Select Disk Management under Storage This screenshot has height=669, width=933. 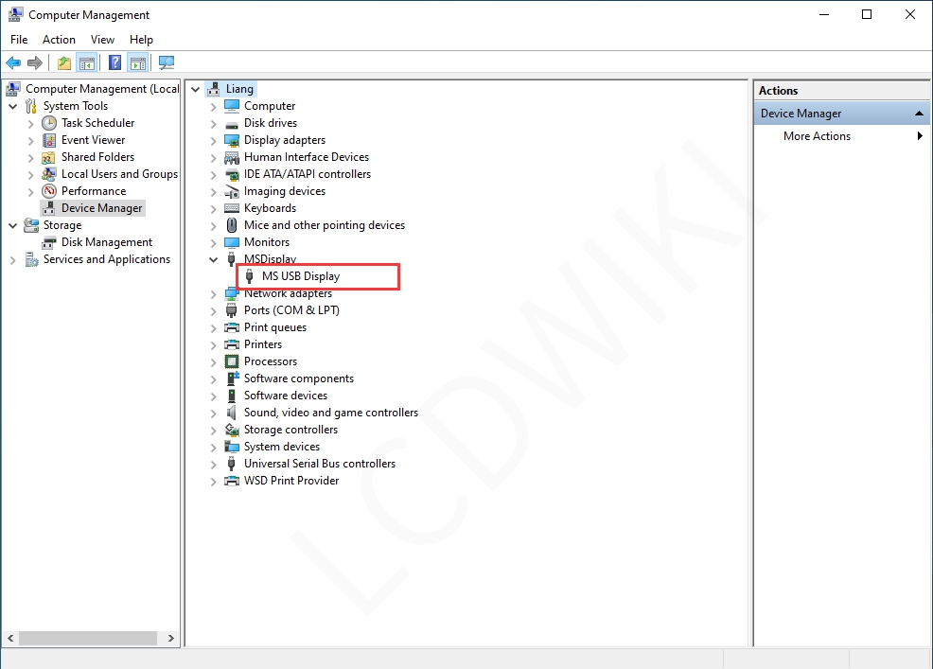[106, 242]
